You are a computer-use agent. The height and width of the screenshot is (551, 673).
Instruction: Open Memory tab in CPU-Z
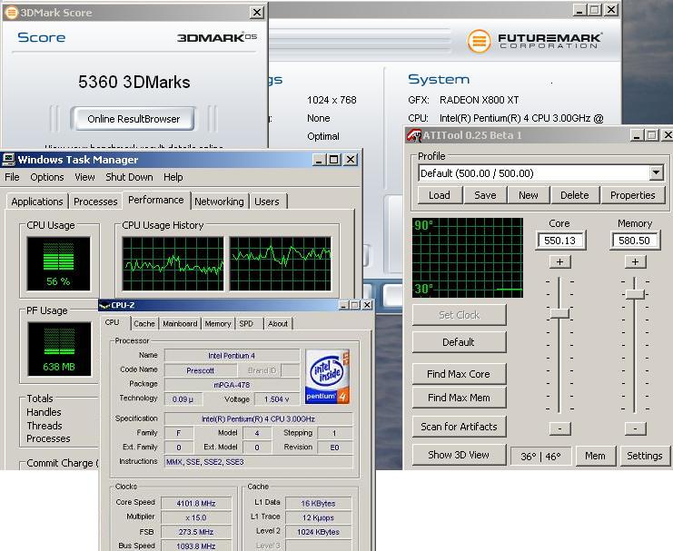click(218, 323)
